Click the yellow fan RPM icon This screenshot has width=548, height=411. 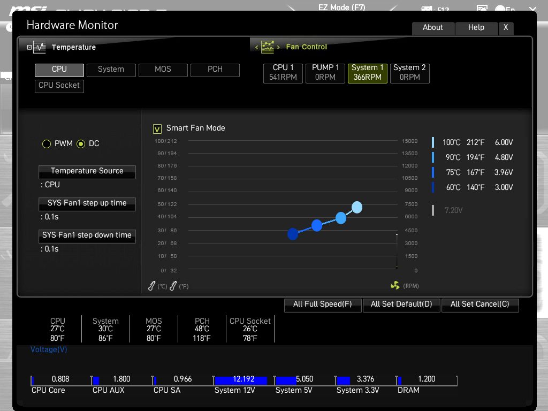click(395, 286)
